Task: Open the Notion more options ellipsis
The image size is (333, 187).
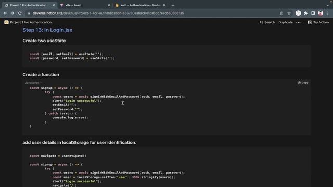Action: click(298, 22)
